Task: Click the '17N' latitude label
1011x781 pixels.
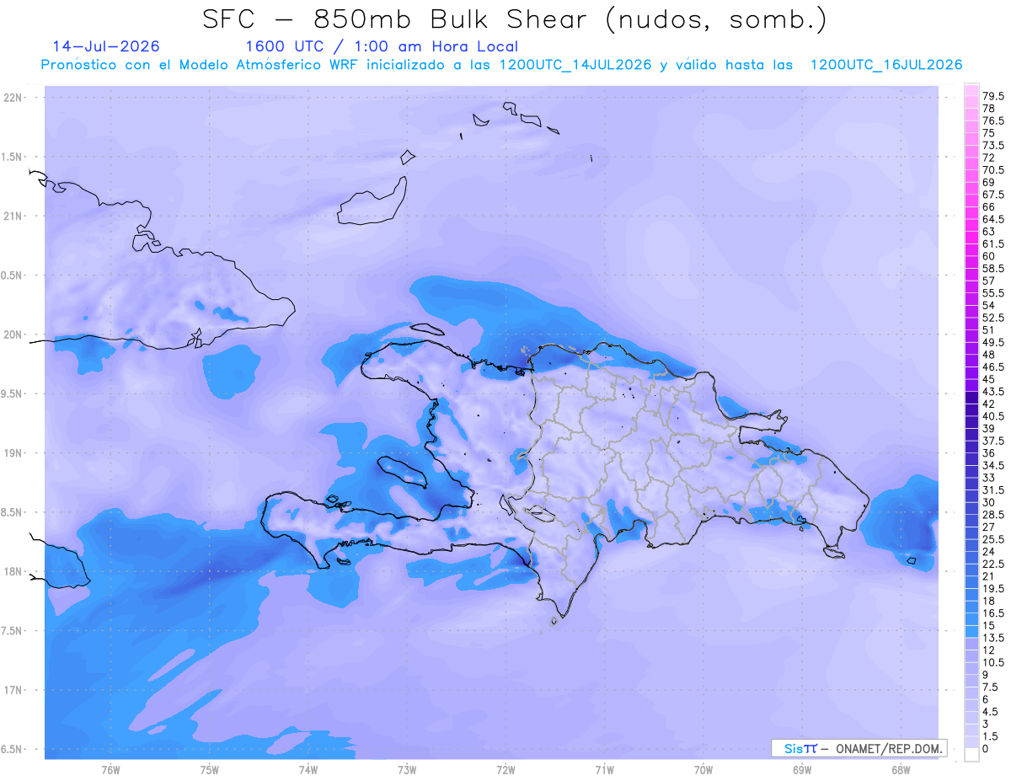Action: point(14,690)
